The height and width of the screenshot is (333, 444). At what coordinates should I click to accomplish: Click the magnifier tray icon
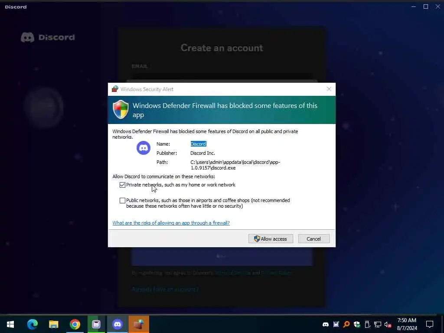point(346,324)
